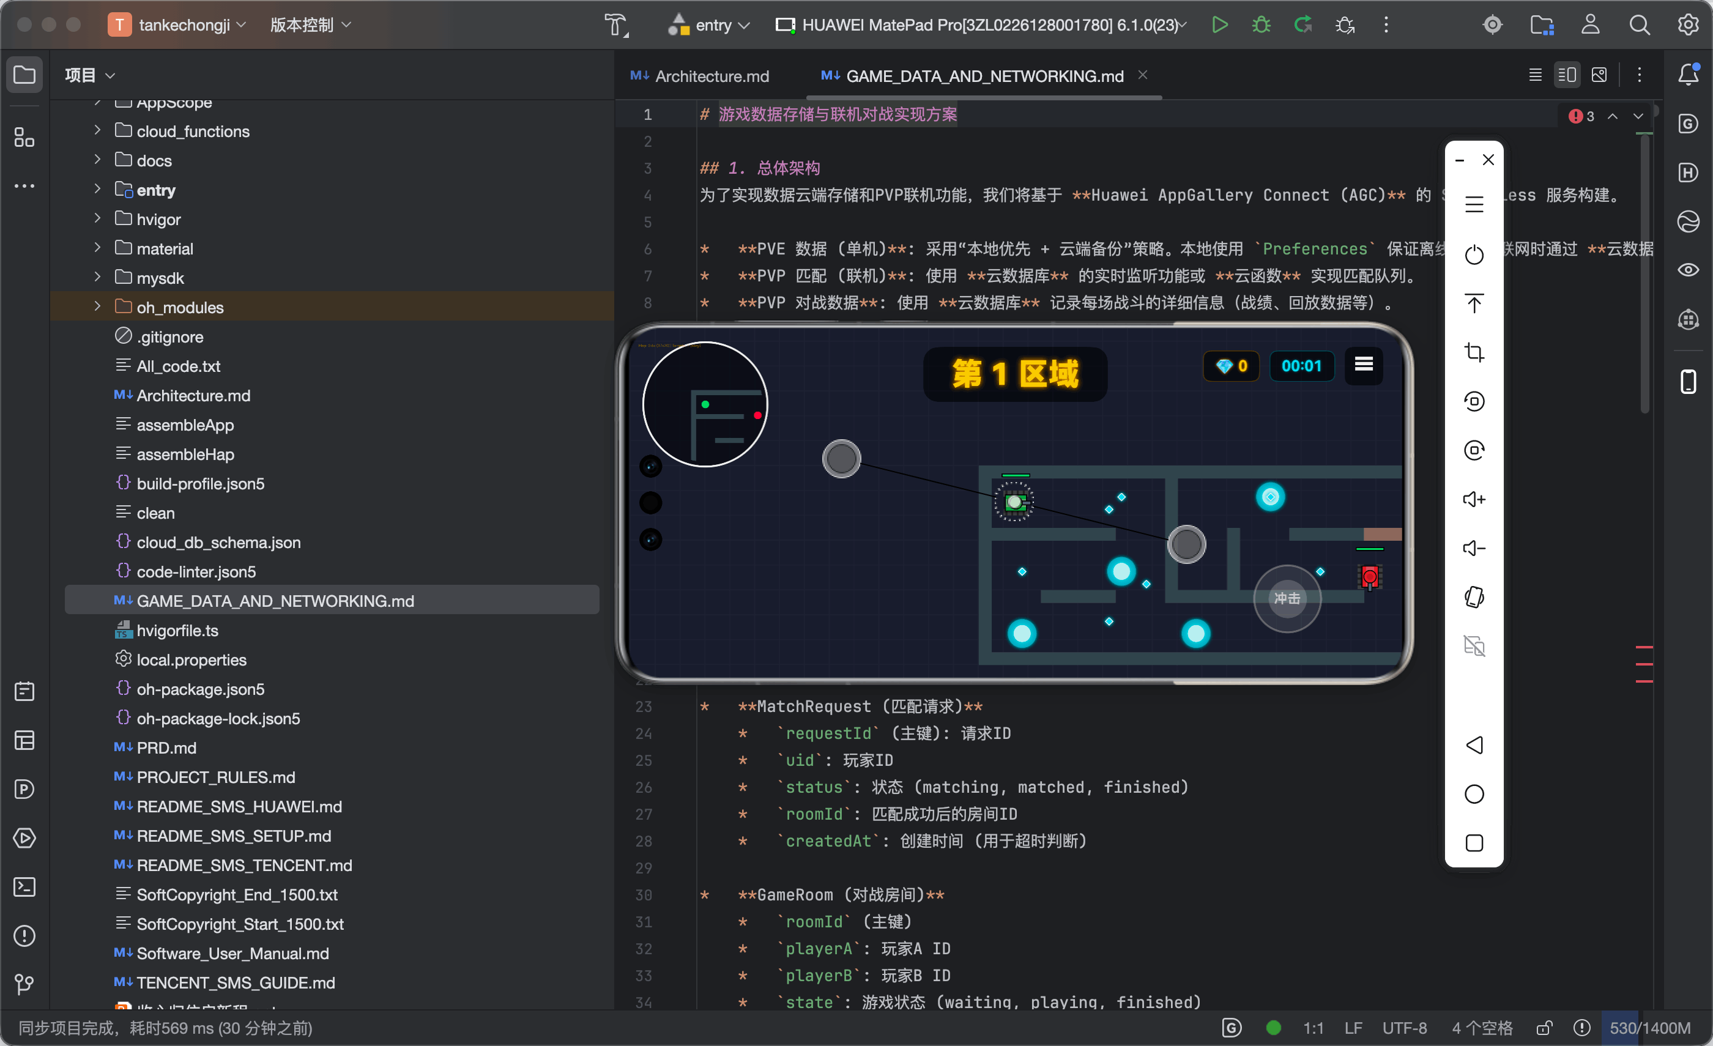Open the Git version control tool icon
The height and width of the screenshot is (1046, 1713).
coord(25,984)
